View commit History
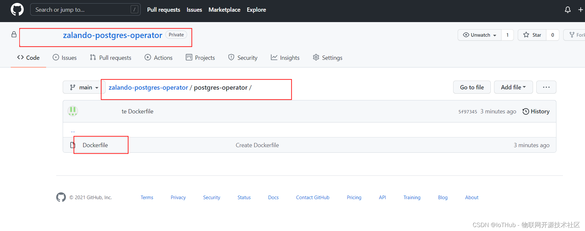 536,111
